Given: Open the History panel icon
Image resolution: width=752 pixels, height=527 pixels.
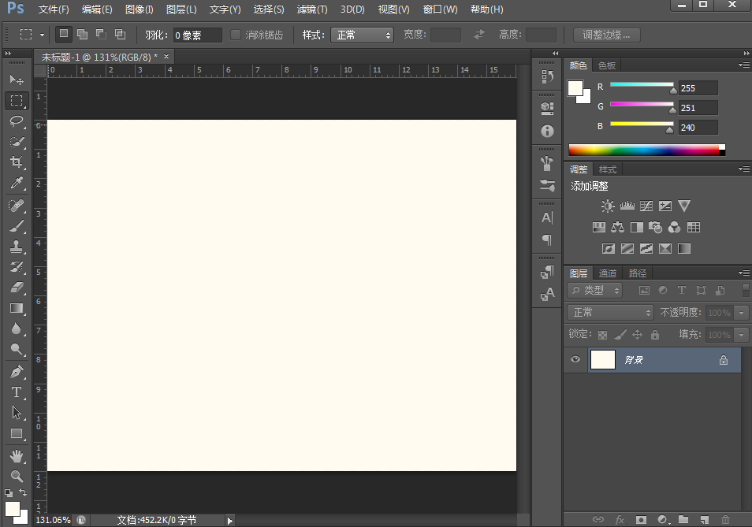Looking at the screenshot, I should click(547, 76).
